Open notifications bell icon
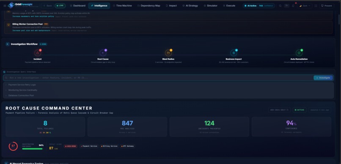341x164 pixels. pyautogui.click(x=293, y=5)
